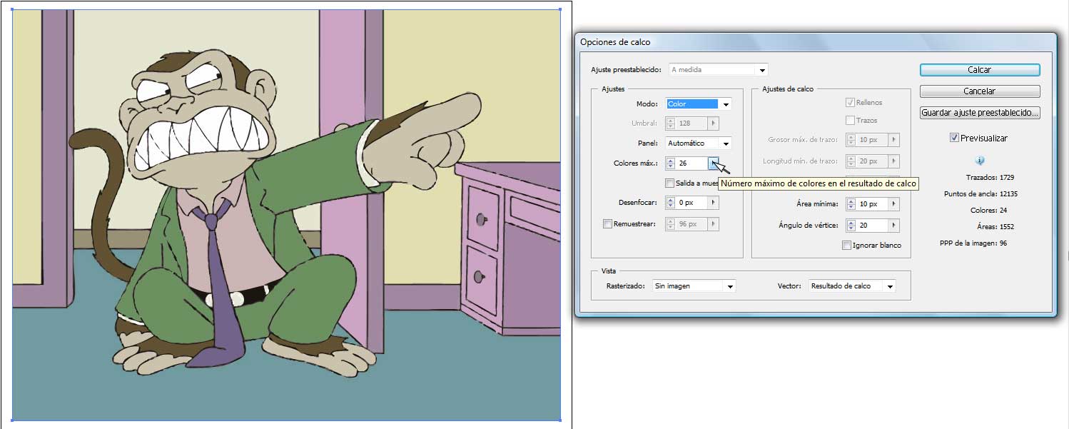Click the Calcar button
This screenshot has height=429, width=1069.
(x=980, y=70)
